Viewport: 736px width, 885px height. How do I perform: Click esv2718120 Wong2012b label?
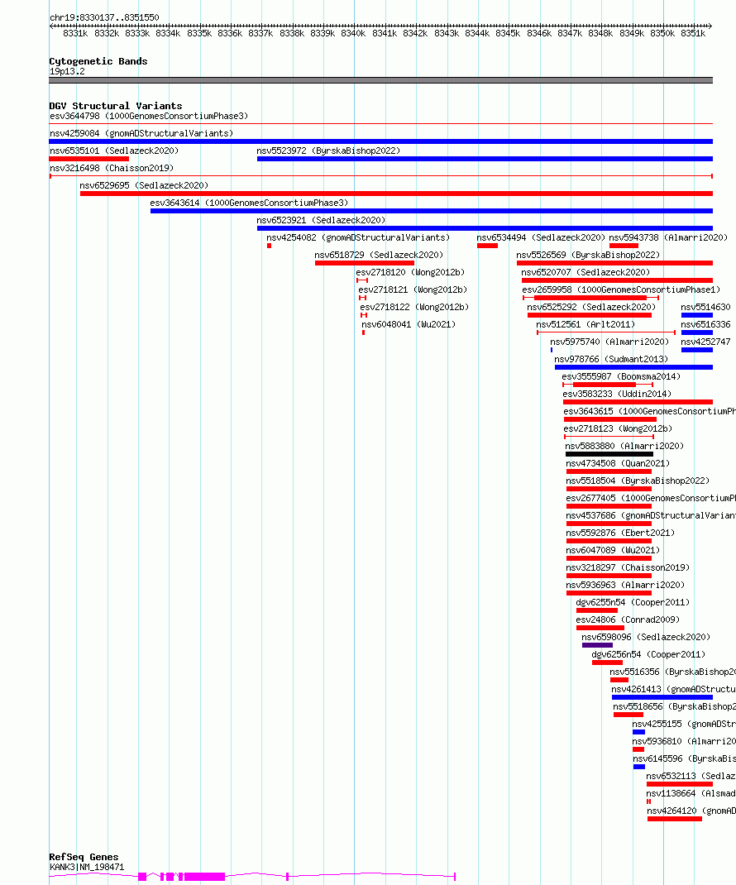click(x=410, y=272)
